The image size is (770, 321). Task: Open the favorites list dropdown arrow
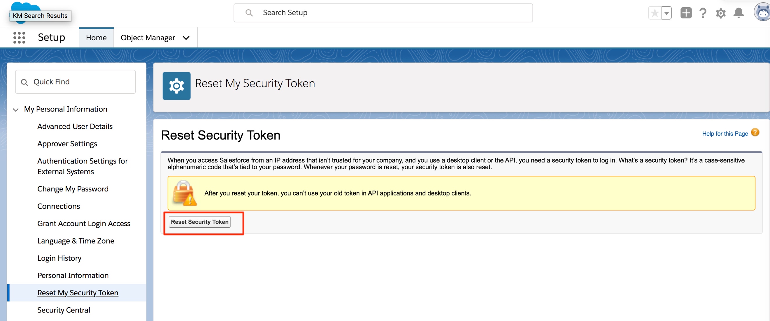coord(666,13)
